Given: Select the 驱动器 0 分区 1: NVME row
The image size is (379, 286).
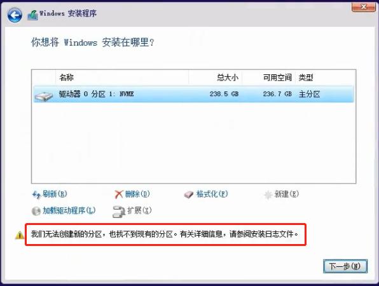Looking at the screenshot, I should 193,94.
